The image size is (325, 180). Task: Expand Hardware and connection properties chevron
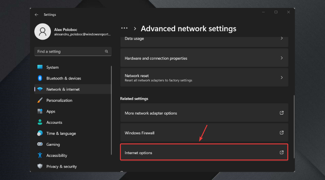tap(282, 58)
